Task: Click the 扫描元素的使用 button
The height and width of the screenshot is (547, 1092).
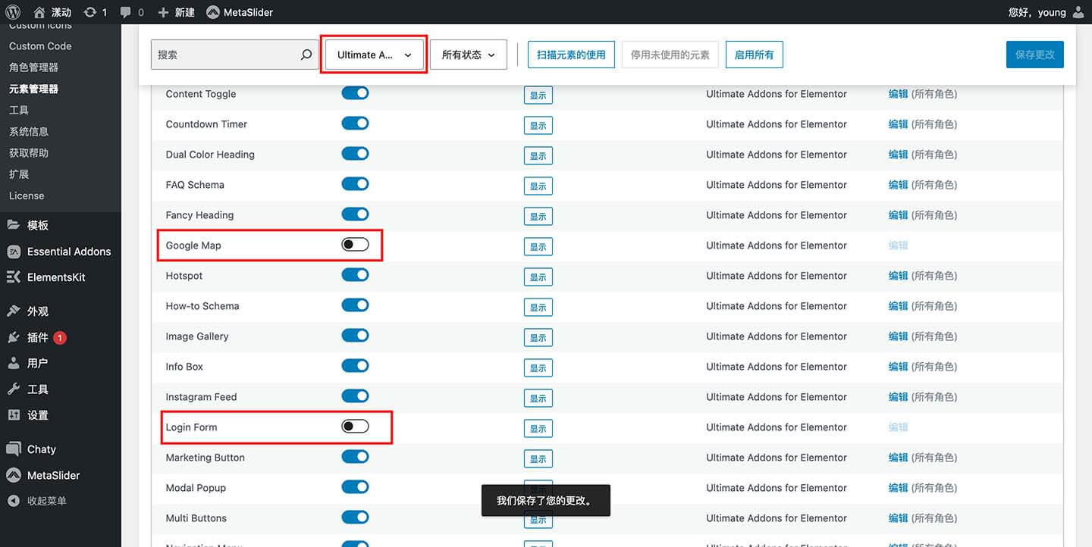Action: pyautogui.click(x=571, y=55)
